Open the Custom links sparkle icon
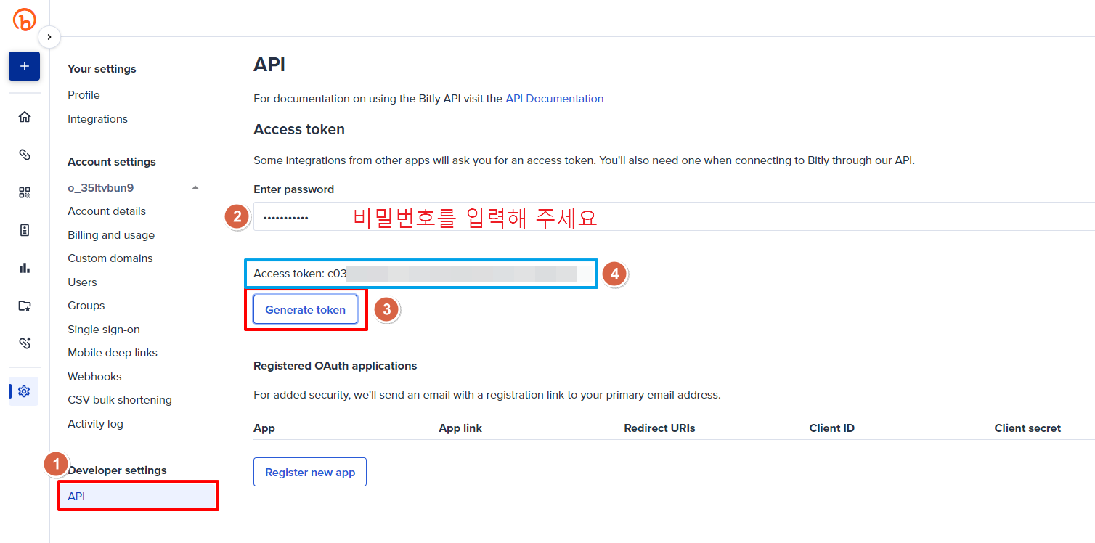1095x543 pixels. point(25,343)
